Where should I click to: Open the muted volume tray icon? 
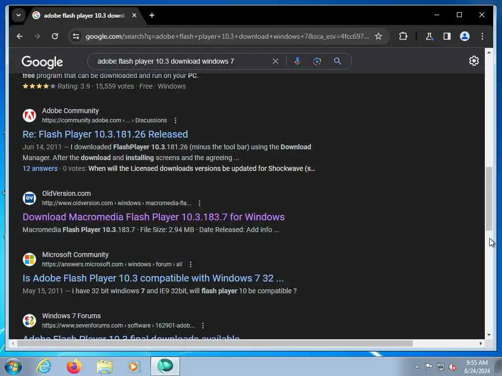(452, 367)
